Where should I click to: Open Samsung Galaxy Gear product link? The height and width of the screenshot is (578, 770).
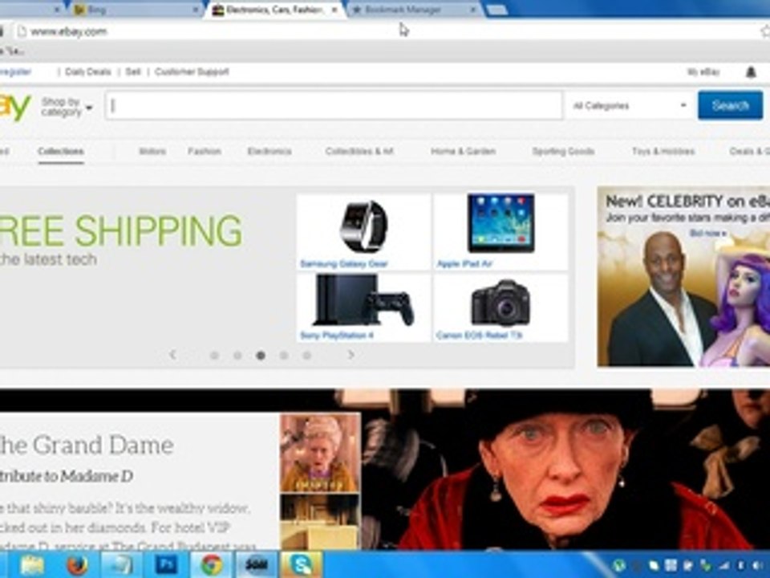tap(344, 264)
